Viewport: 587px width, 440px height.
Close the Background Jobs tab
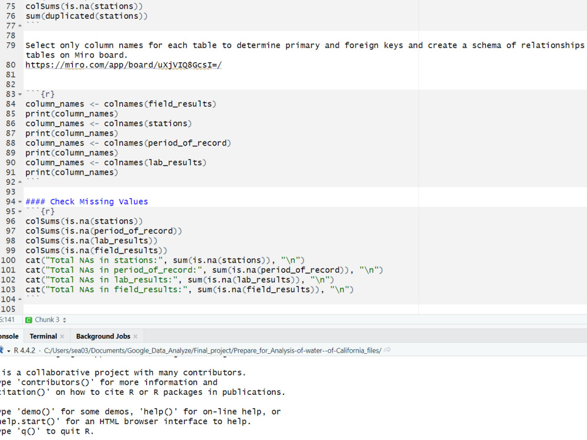pyautogui.click(x=136, y=336)
